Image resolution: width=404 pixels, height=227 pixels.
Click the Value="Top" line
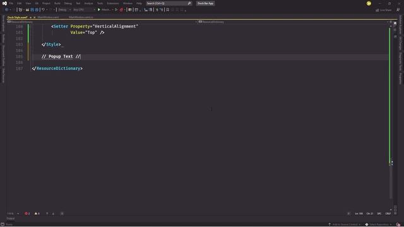(87, 32)
